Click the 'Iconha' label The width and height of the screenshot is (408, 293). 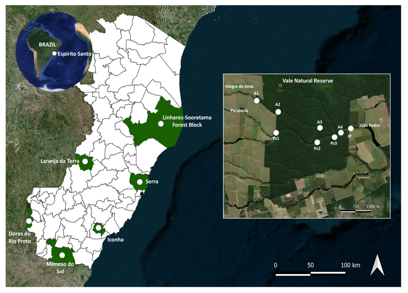[116, 240]
